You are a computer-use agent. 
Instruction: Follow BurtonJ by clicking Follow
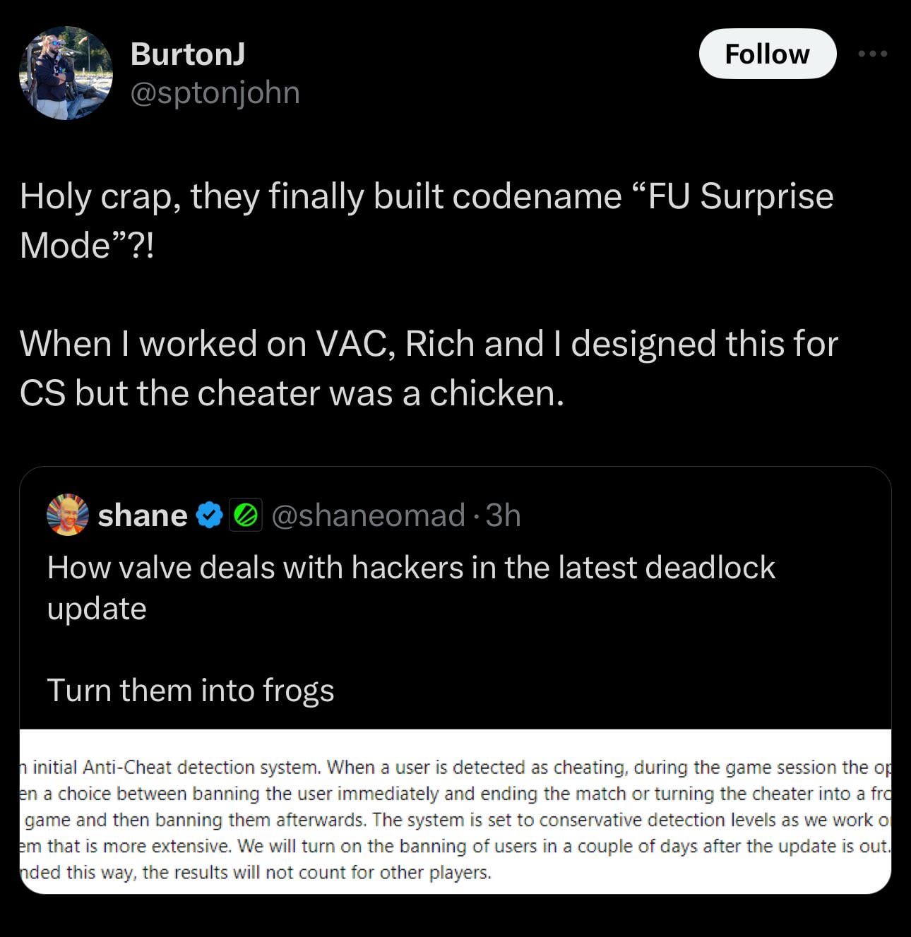point(768,53)
